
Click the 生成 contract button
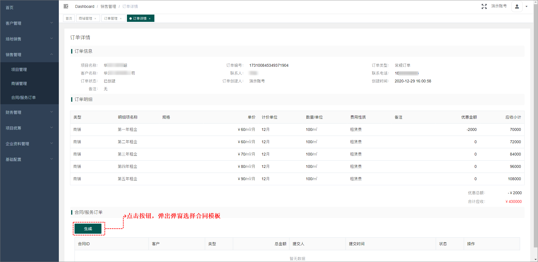point(88,229)
